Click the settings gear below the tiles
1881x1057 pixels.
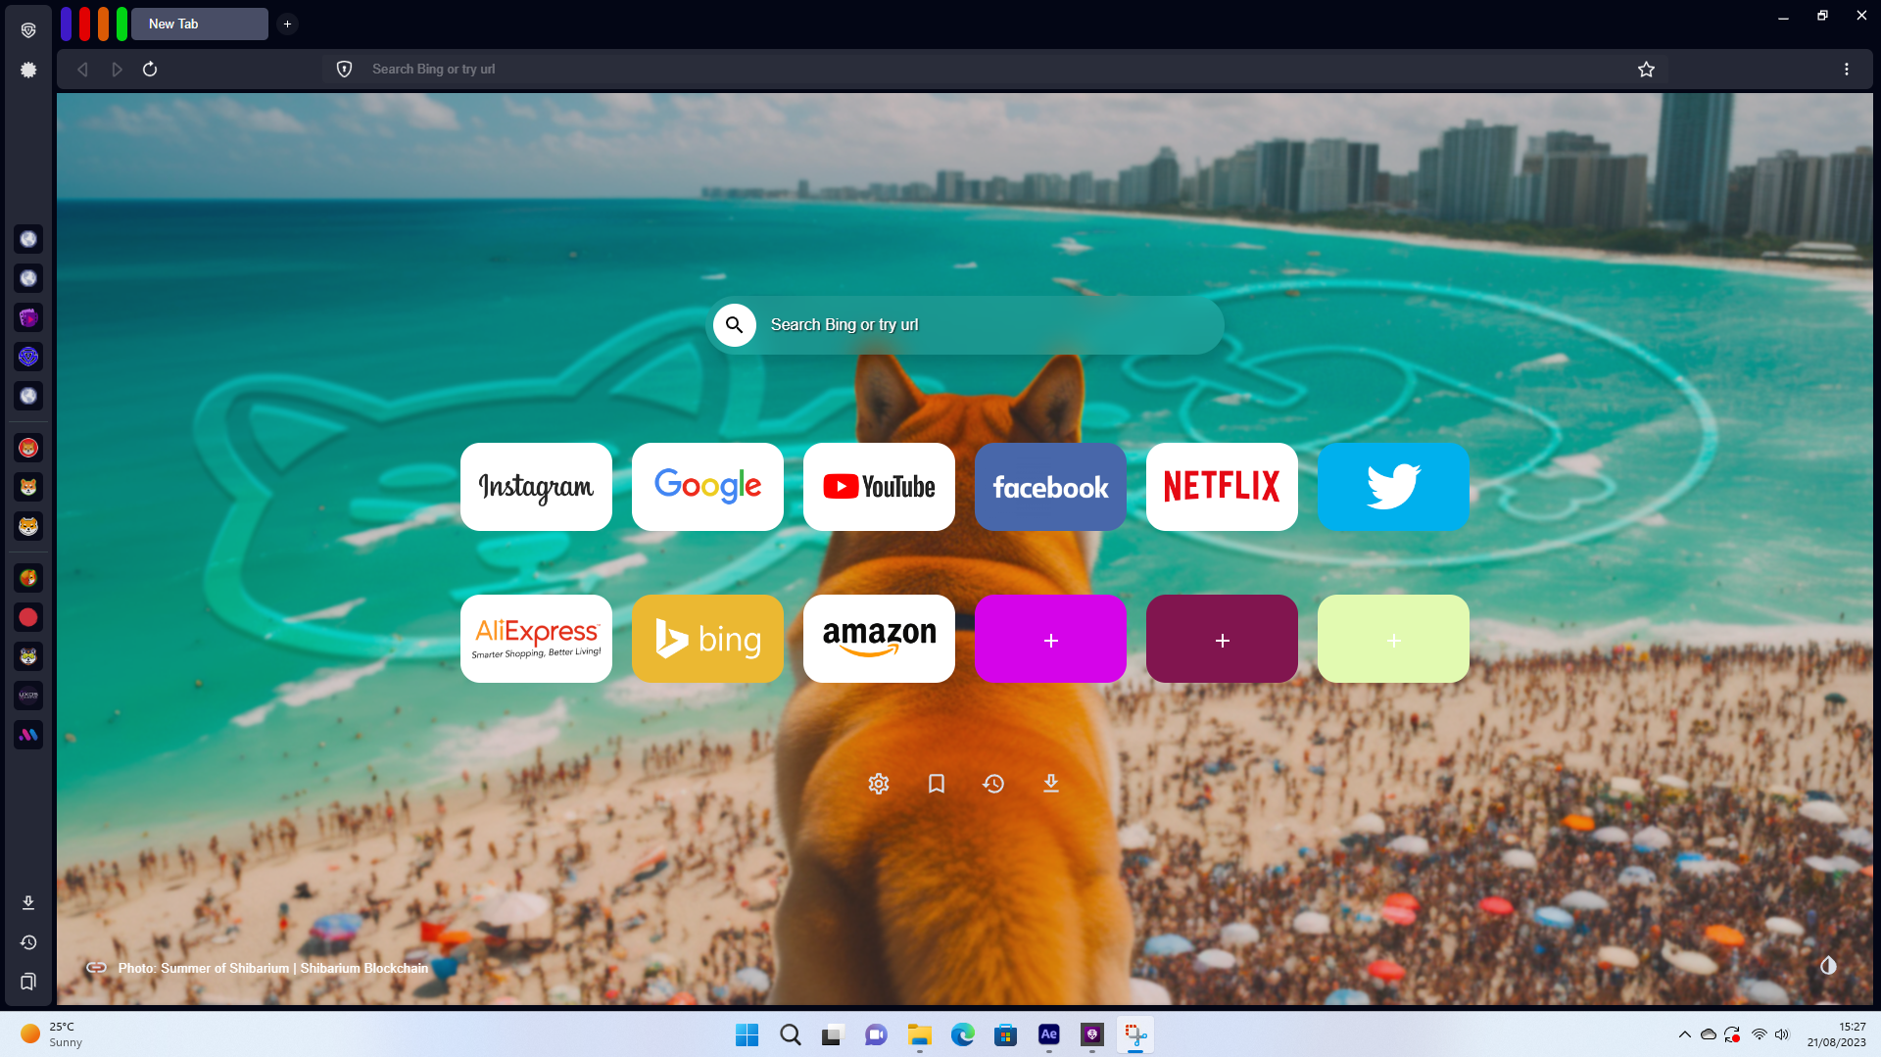(879, 784)
